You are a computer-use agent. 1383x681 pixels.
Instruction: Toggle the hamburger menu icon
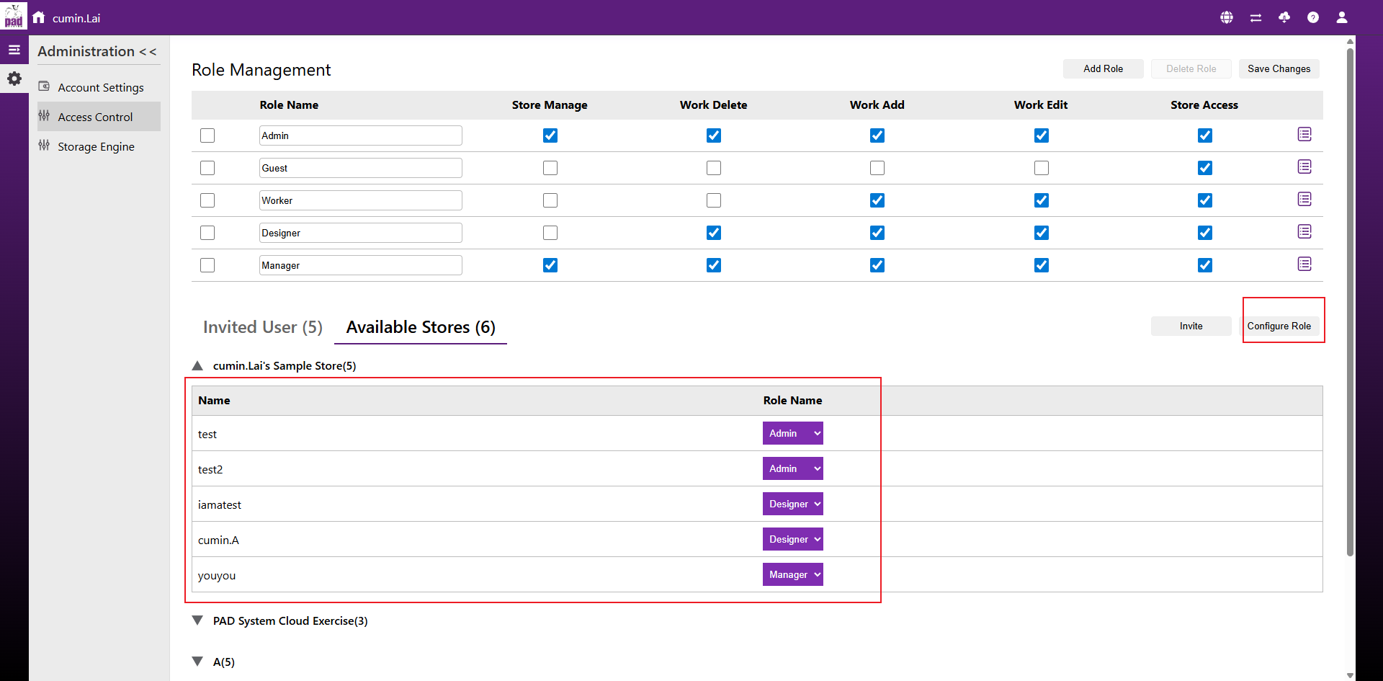pos(14,50)
